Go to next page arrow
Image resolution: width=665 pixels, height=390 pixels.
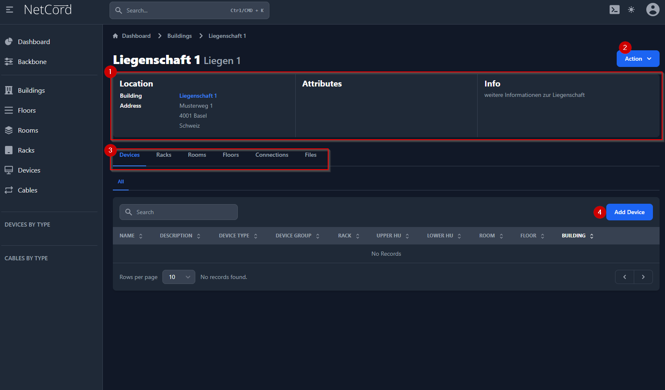[x=643, y=277]
